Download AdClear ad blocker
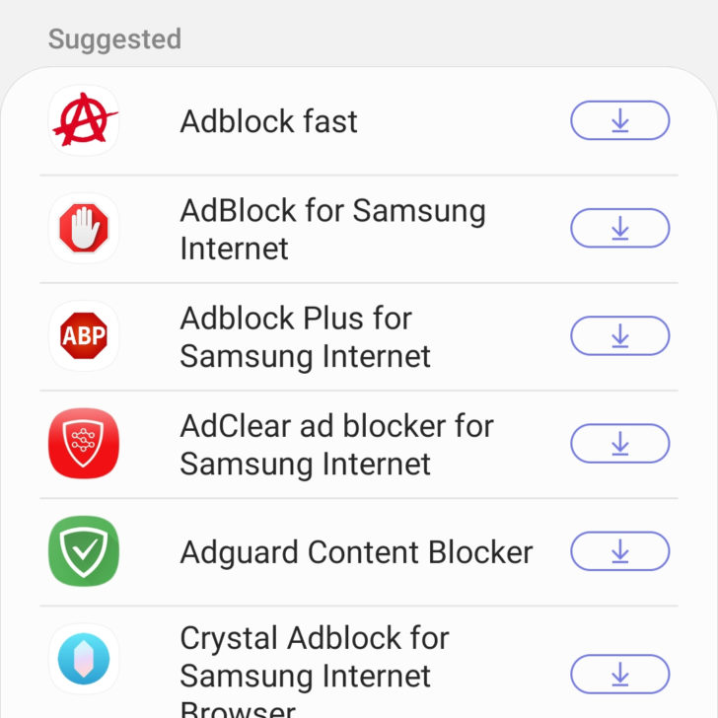Viewport: 718px width, 718px height. coord(619,444)
